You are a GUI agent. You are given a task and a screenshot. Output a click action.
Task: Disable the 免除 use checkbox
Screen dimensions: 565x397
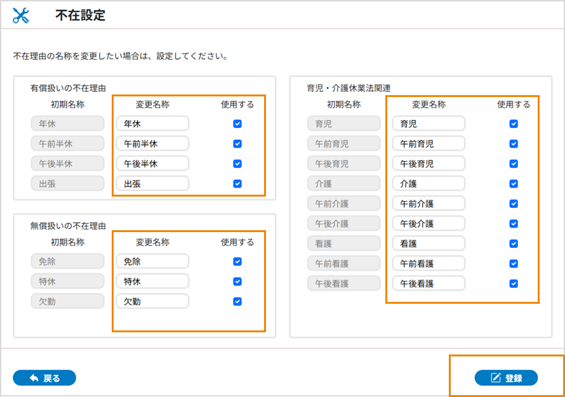coord(237,261)
